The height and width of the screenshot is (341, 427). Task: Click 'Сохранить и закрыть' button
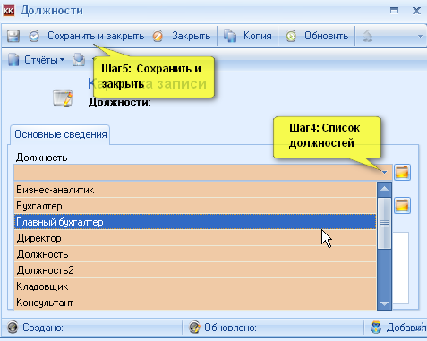click(96, 36)
